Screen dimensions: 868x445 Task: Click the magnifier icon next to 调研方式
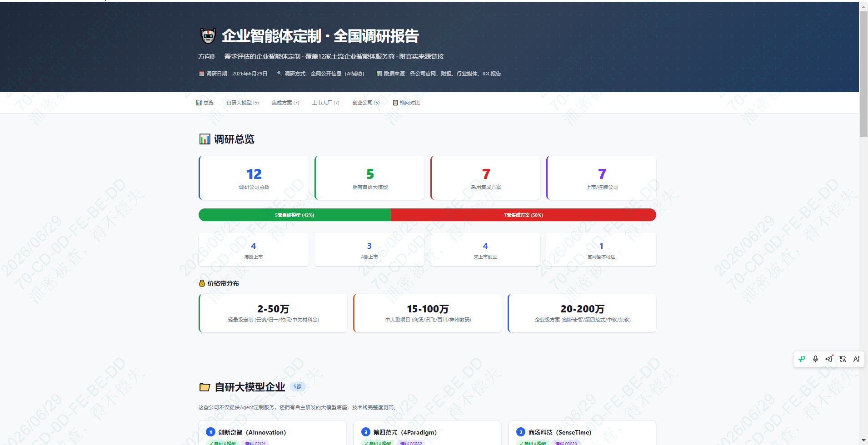click(279, 73)
